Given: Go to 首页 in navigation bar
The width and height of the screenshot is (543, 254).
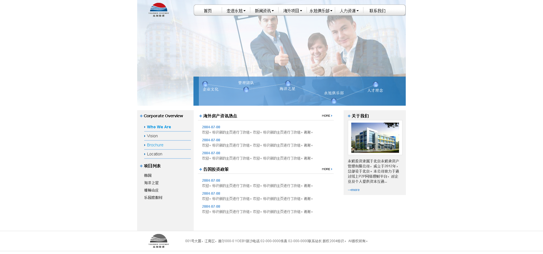Looking at the screenshot, I should [208, 11].
